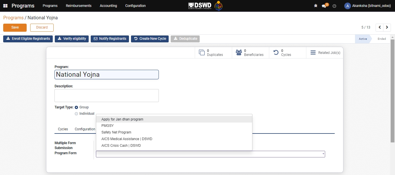Save the program record
395x175 pixels.
[x=15, y=27]
